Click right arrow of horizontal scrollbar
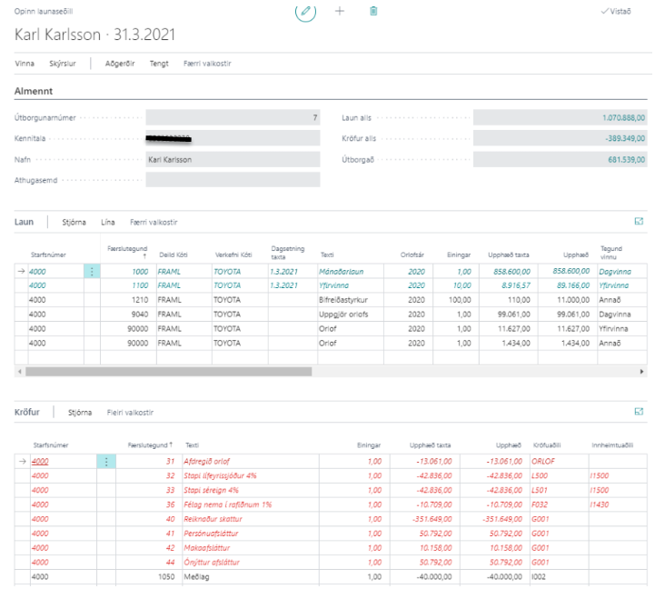The image size is (655, 589). click(x=643, y=372)
